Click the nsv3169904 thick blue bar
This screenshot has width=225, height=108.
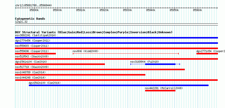[x=160, y=64]
